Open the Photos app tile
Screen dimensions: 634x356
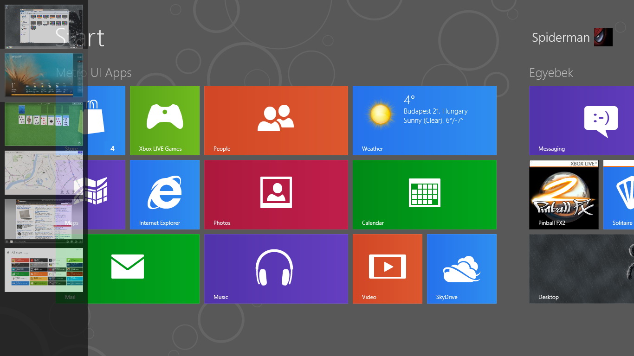(276, 195)
